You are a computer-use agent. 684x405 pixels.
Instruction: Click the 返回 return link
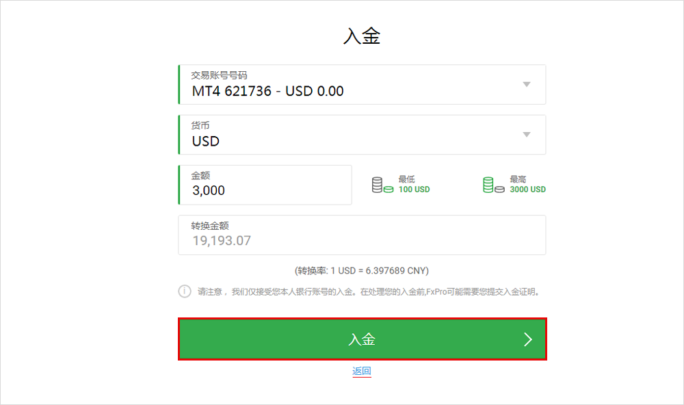[362, 371]
